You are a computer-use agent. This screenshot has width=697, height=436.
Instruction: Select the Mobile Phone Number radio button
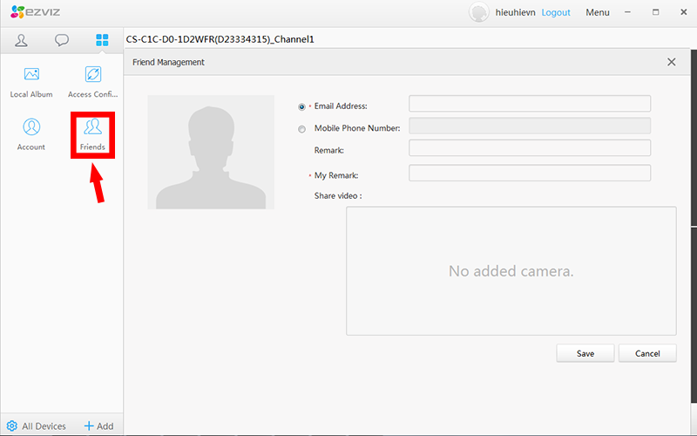pos(302,129)
